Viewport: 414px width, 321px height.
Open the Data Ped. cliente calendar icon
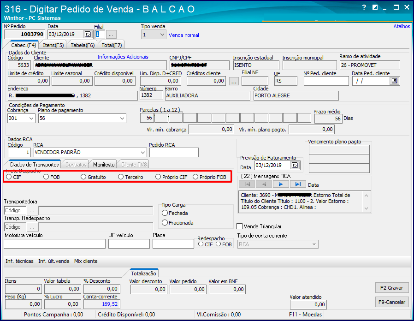click(394, 81)
